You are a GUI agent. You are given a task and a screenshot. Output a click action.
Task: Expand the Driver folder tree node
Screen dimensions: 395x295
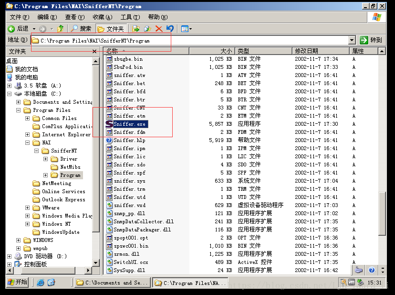46,159
